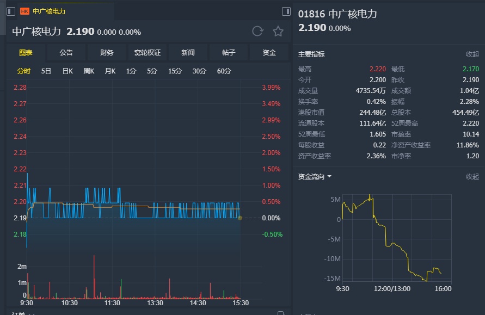This screenshot has height=315, width=485.
Task: Click the 中广核电力 stock window tab
Action: click(49, 11)
